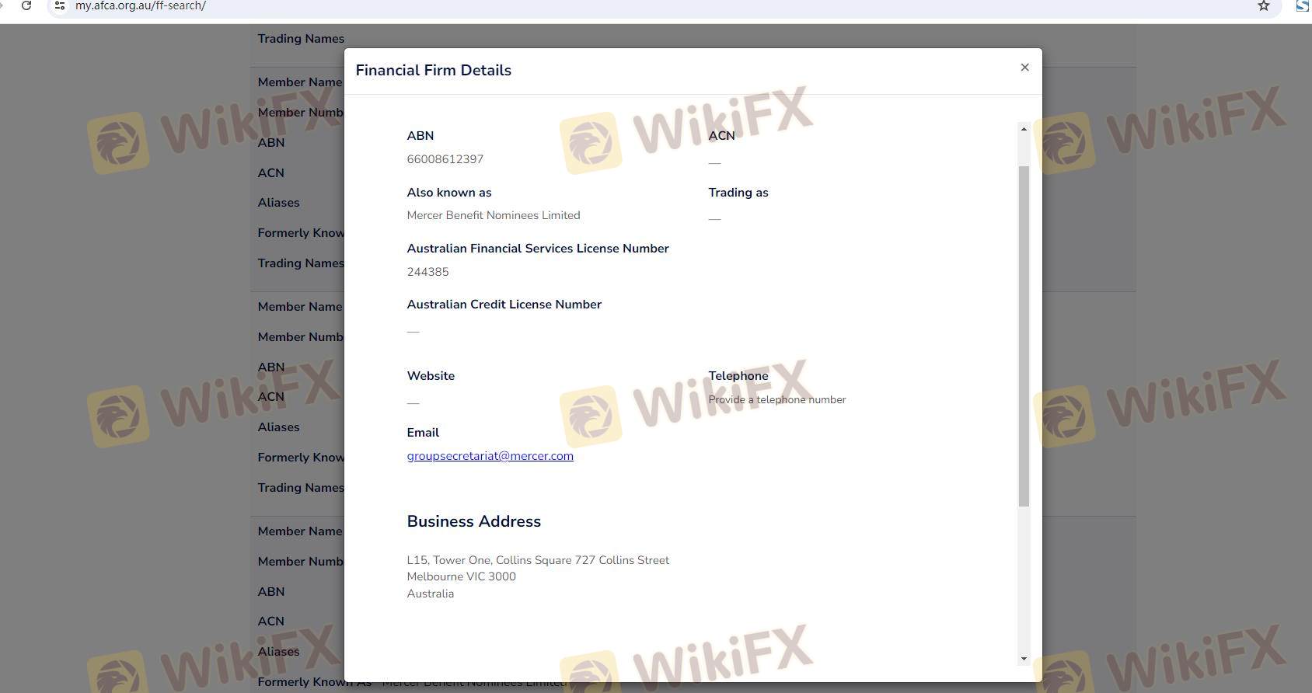Select the Melbourne VIC 3000 address line
Screen dimensions: 1312x693
pyautogui.click(x=462, y=576)
